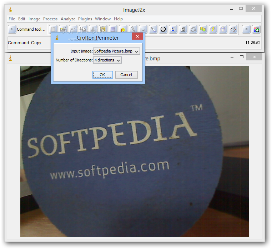Open the Image menu
The width and height of the screenshot is (272, 249).
tap(34, 19)
